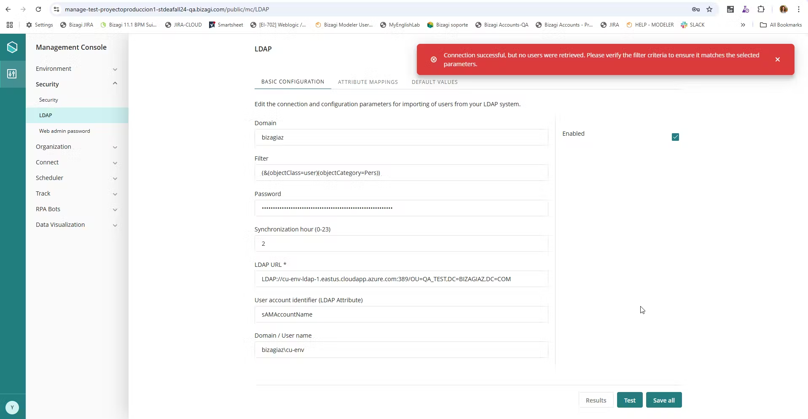
Task: Reload the page in browser
Action: tap(38, 9)
